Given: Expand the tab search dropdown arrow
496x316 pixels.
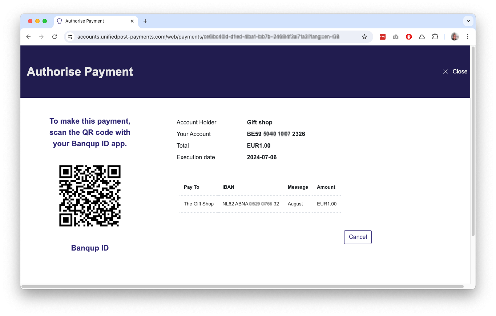Looking at the screenshot, I should click(x=468, y=21).
